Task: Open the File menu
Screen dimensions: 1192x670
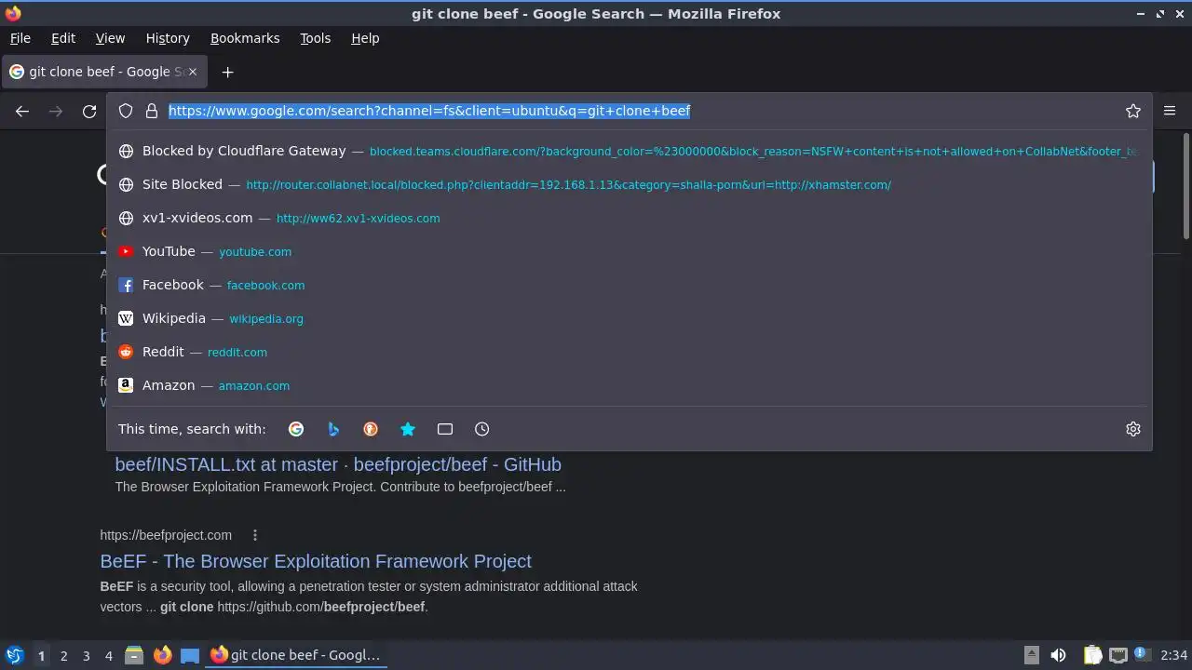Action: [x=20, y=38]
